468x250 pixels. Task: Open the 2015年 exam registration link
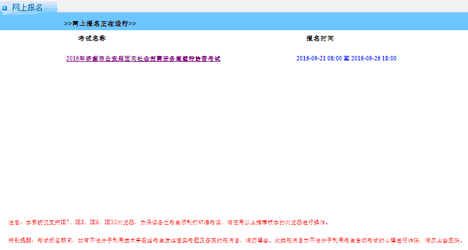point(143,58)
